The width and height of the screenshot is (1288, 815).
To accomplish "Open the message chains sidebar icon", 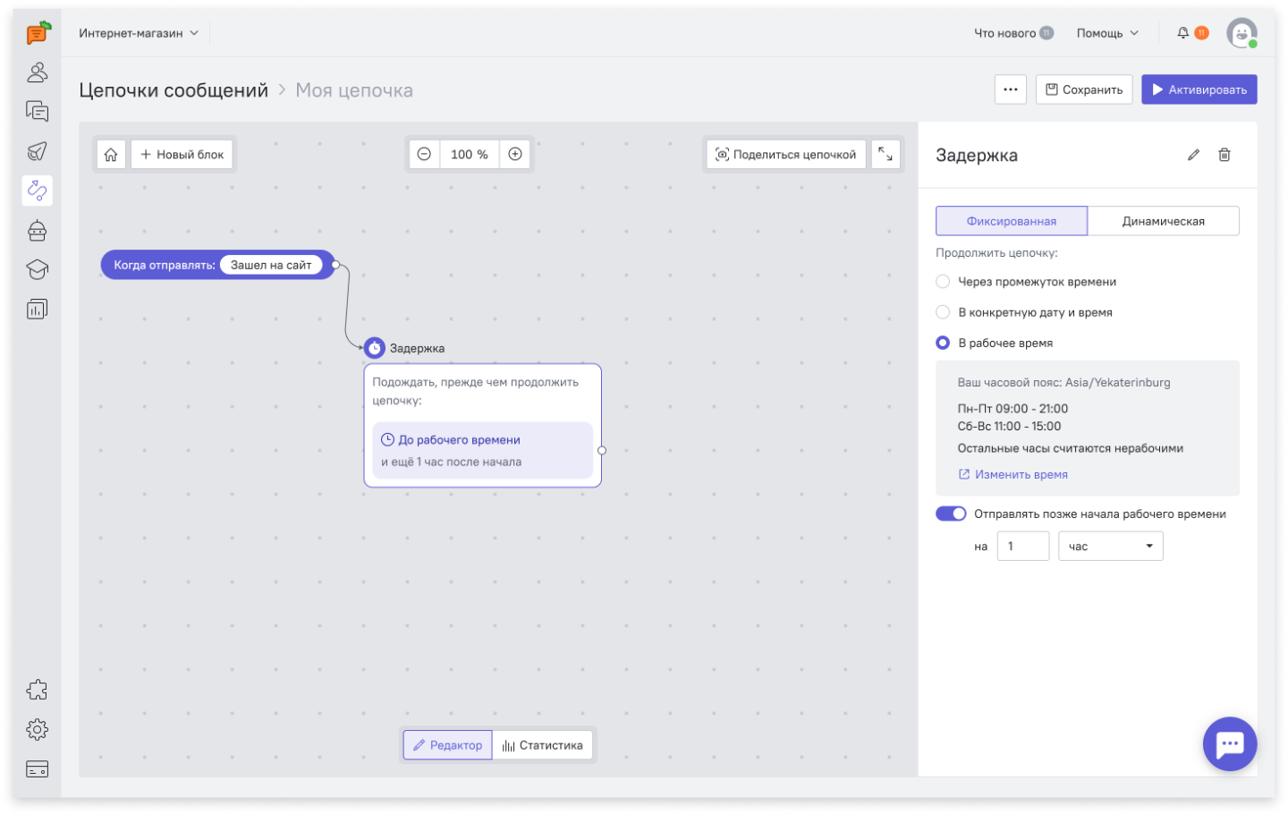I will coord(38,191).
